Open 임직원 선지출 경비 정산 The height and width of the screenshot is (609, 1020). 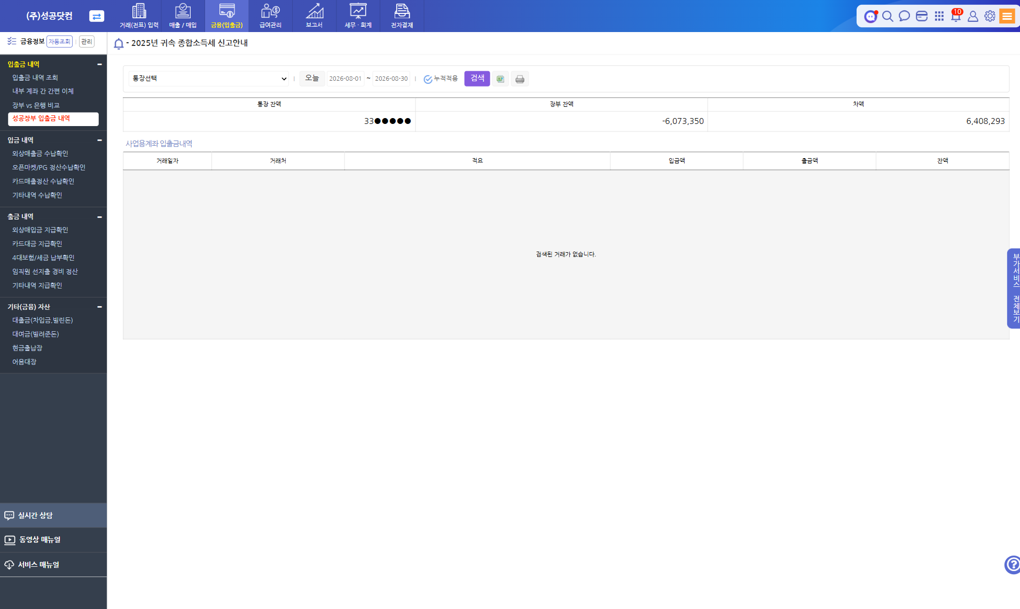point(45,271)
